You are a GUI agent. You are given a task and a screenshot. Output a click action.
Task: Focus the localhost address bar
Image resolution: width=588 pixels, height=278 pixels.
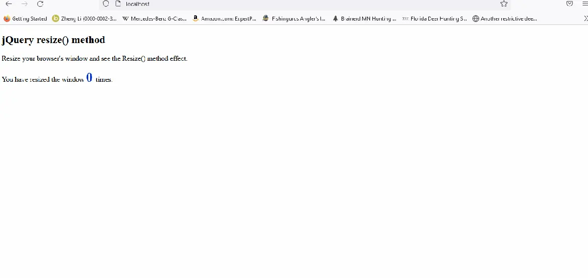(x=304, y=4)
